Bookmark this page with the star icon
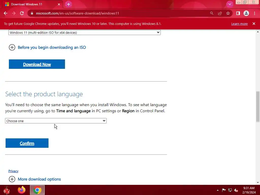The image size is (260, 195). tap(228, 13)
